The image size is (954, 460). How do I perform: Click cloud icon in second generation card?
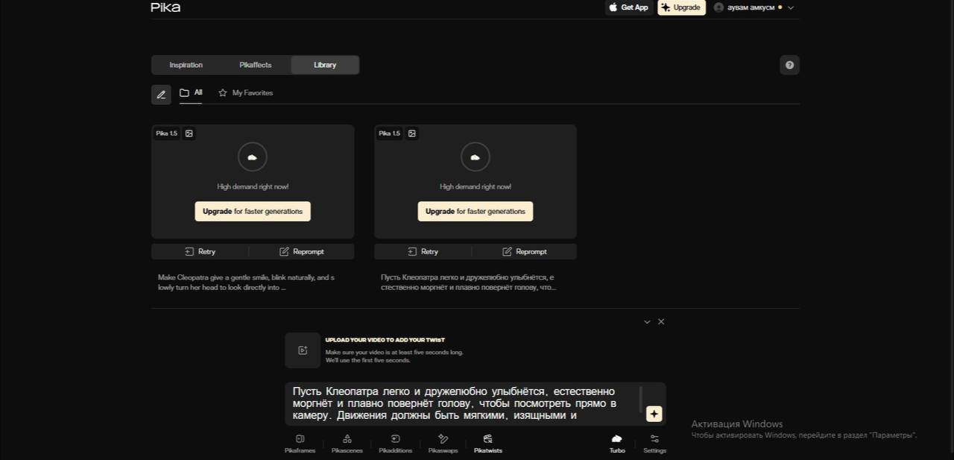click(476, 157)
